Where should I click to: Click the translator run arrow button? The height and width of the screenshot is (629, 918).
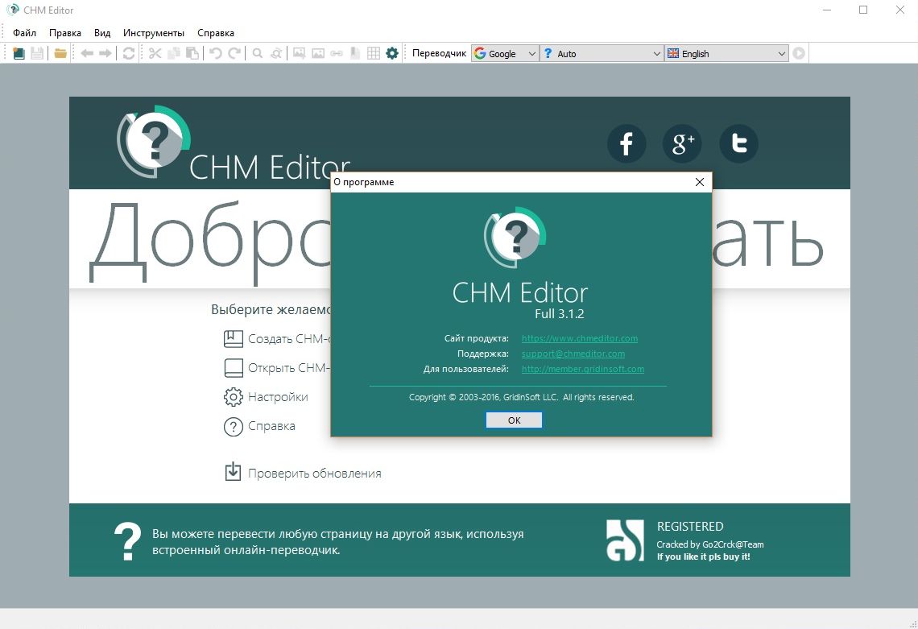pyautogui.click(x=797, y=53)
